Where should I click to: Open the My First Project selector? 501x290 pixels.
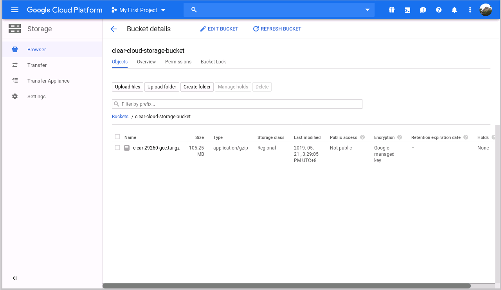(x=139, y=10)
